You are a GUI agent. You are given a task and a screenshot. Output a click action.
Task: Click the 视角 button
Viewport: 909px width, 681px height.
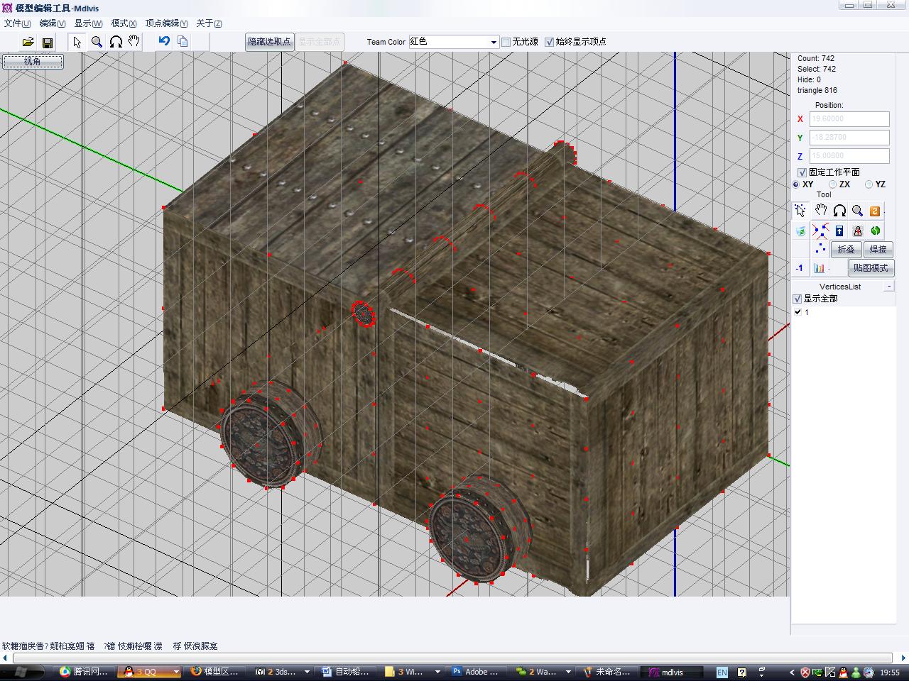pyautogui.click(x=33, y=62)
